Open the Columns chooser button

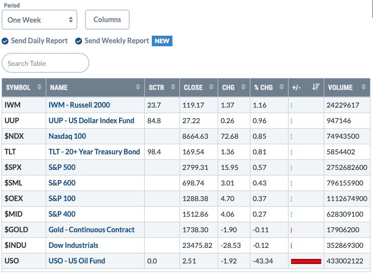pyautogui.click(x=107, y=20)
